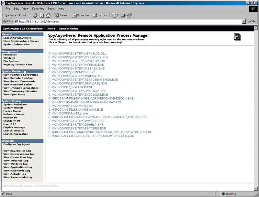259x197 pixels.
Task: Click the status bar page icon
Action: click(x=3, y=194)
